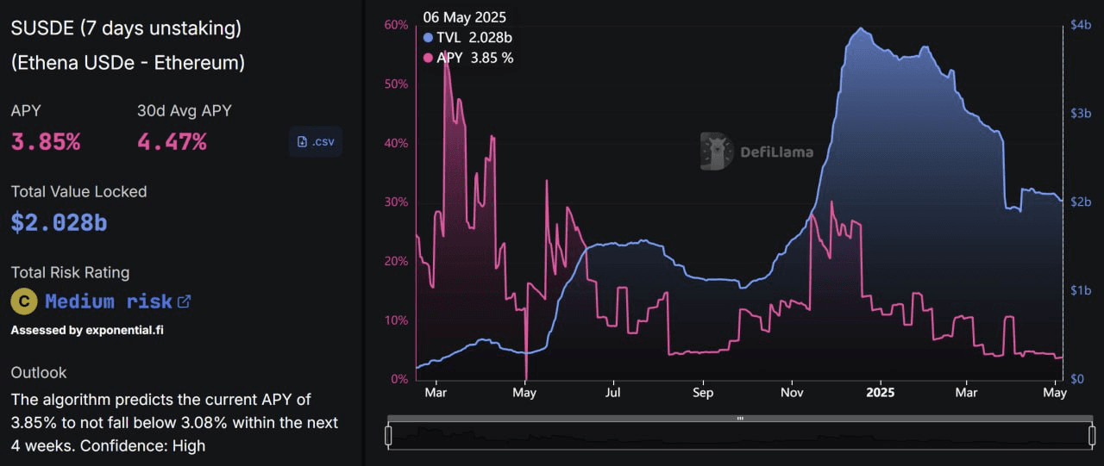Click the pool title 'SUSDE (7 days unstaking)'
The height and width of the screenshot is (466, 1104).
point(126,28)
